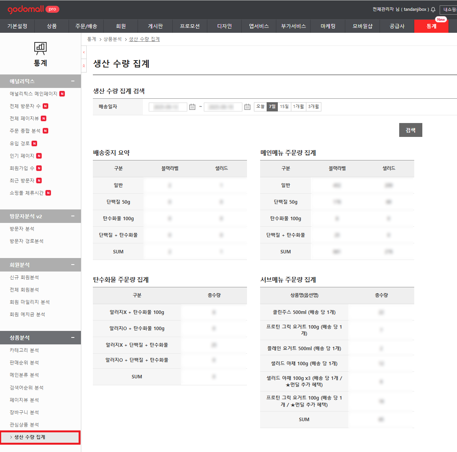This screenshot has width=457, height=452.
Task: Click the 검색 search button
Action: tap(410, 130)
